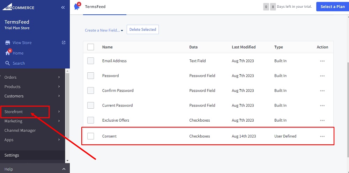Click Select a Plan button

click(333, 7)
